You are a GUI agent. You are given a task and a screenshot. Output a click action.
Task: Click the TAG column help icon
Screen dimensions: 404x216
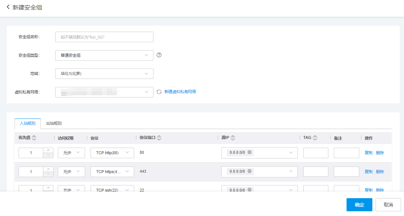(315, 138)
